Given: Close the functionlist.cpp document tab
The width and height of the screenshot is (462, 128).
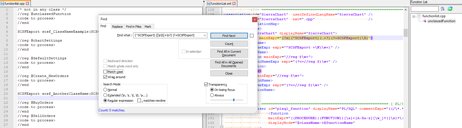Looking at the screenshot, I should pos(27,4).
